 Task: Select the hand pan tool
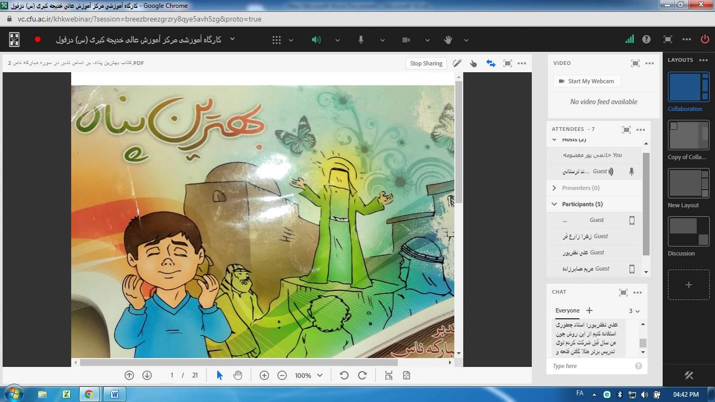click(238, 375)
